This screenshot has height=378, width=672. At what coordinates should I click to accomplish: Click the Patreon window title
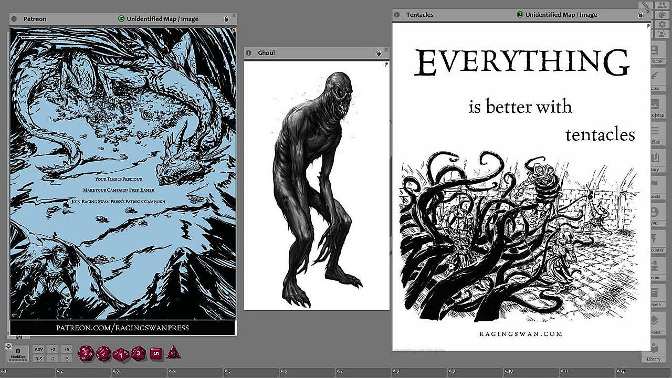click(35, 19)
